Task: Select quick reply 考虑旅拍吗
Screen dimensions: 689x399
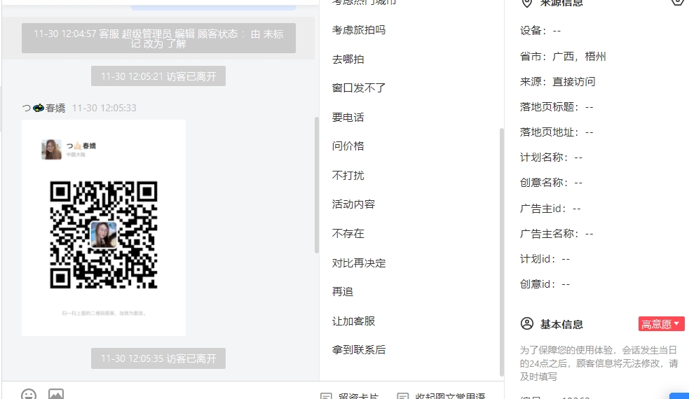Action: (x=359, y=30)
